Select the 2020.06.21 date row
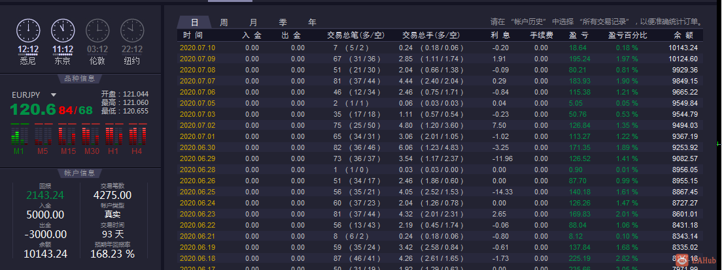Screen dimensions: 722x270 [x=439, y=236]
